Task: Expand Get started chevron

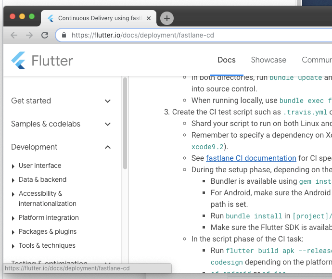Action: click(108, 101)
